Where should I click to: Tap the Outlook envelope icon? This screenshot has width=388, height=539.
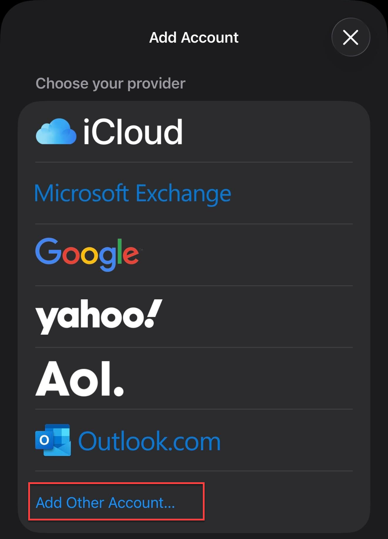point(53,440)
